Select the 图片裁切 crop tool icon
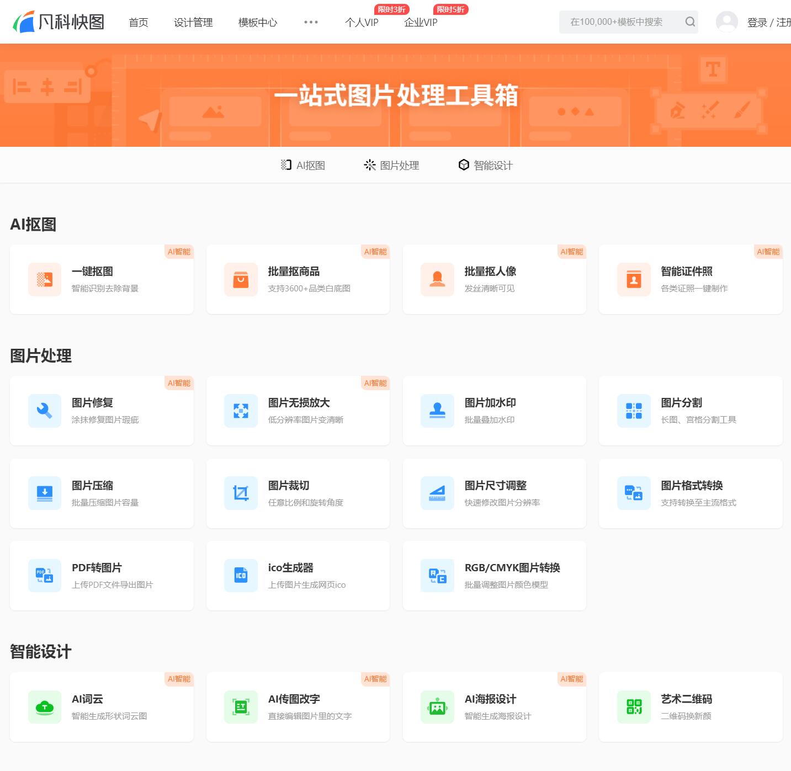 click(x=241, y=493)
